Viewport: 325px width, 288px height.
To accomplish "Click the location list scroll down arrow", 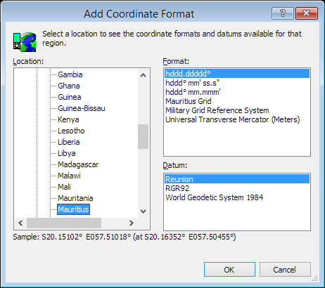I will 143,211.
